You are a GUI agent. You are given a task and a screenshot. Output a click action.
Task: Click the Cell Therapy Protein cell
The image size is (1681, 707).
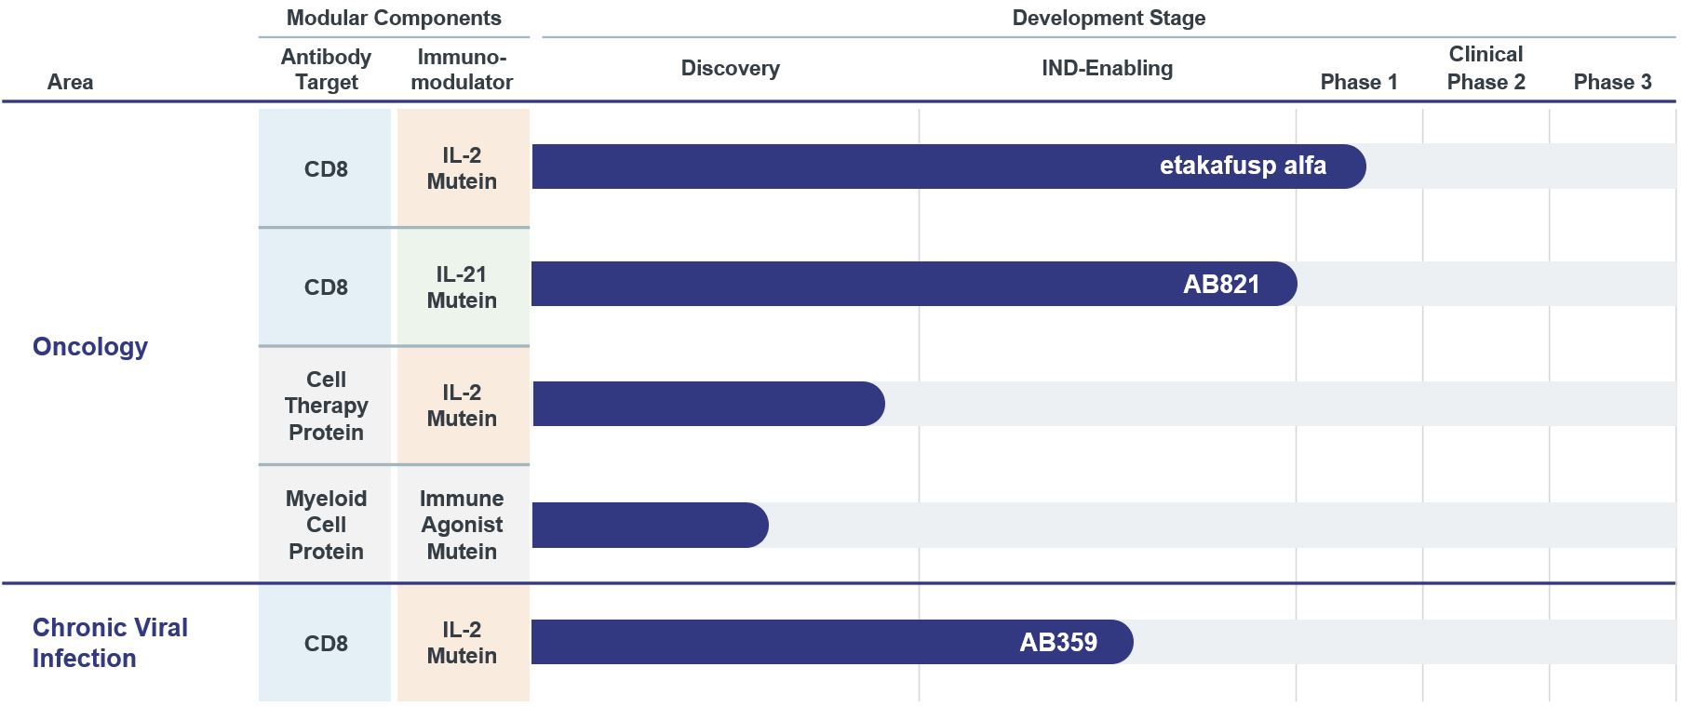[x=325, y=406]
